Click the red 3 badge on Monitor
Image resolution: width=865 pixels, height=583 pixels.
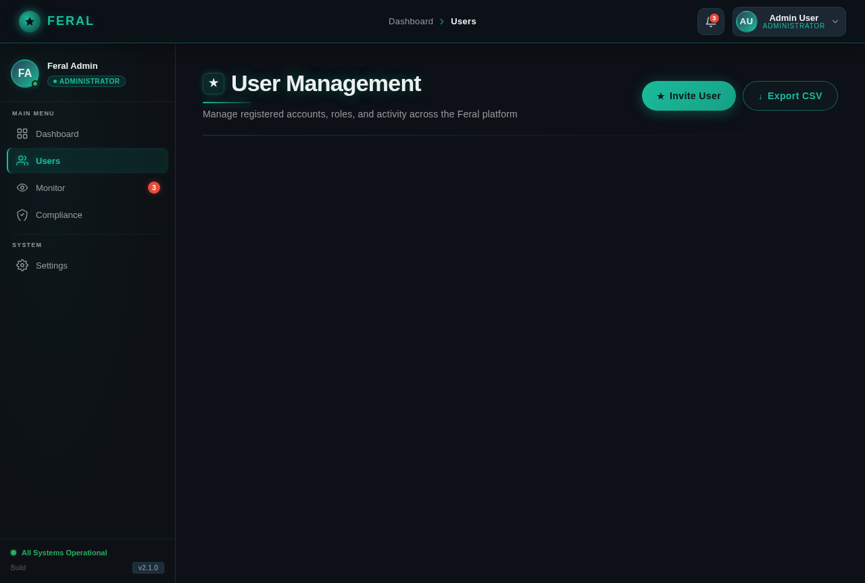(x=154, y=188)
